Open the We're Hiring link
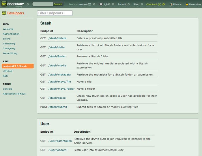This screenshot has width=202, height=156. pos(10,53)
